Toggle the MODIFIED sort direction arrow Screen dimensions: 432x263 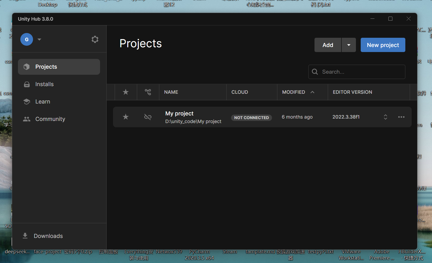click(312, 92)
